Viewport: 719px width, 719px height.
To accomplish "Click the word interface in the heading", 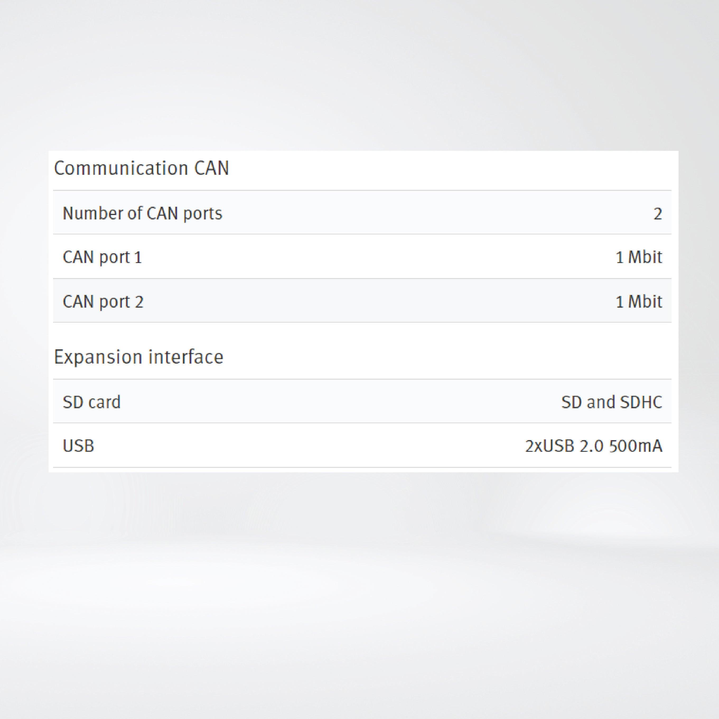I will coord(186,357).
